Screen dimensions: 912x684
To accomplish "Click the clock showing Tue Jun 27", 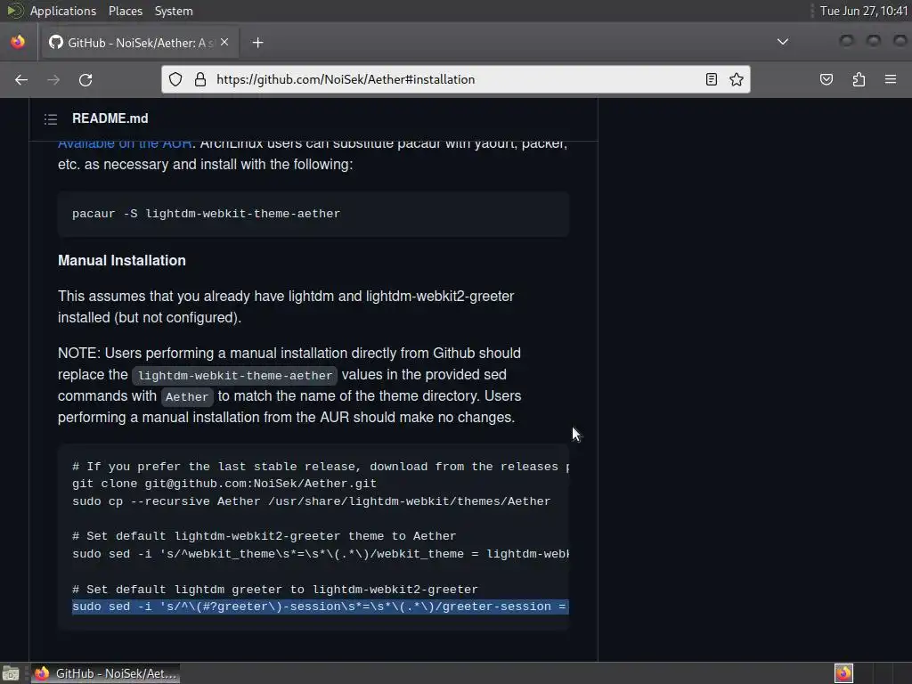I will pos(864,11).
